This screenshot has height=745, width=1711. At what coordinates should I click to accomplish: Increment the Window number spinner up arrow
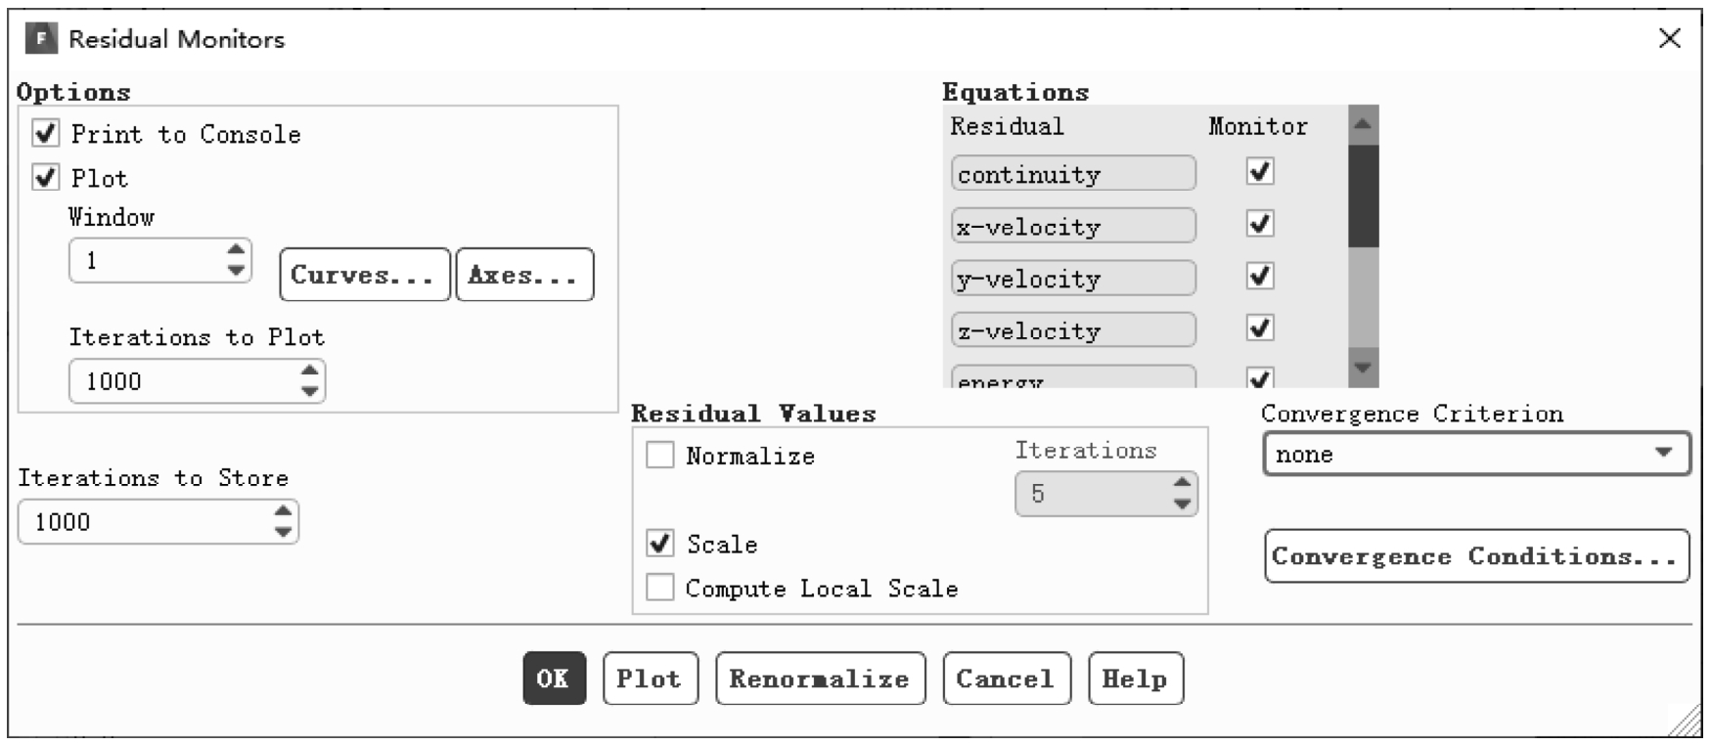pyautogui.click(x=236, y=250)
